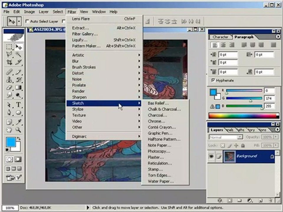Select the Notes tool
Viewport: 283px width, 212px height.
coord(9,122)
